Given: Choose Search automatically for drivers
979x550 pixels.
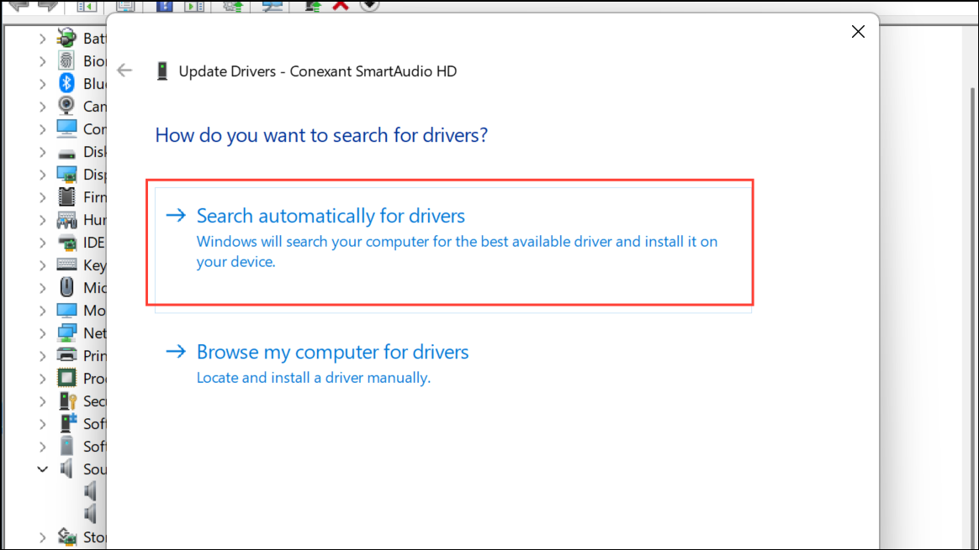Looking at the screenshot, I should [x=453, y=249].
